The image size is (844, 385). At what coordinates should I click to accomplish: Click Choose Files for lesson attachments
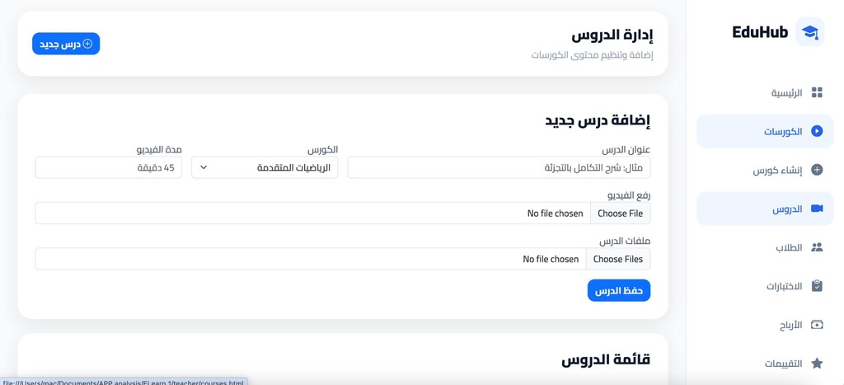(618, 259)
